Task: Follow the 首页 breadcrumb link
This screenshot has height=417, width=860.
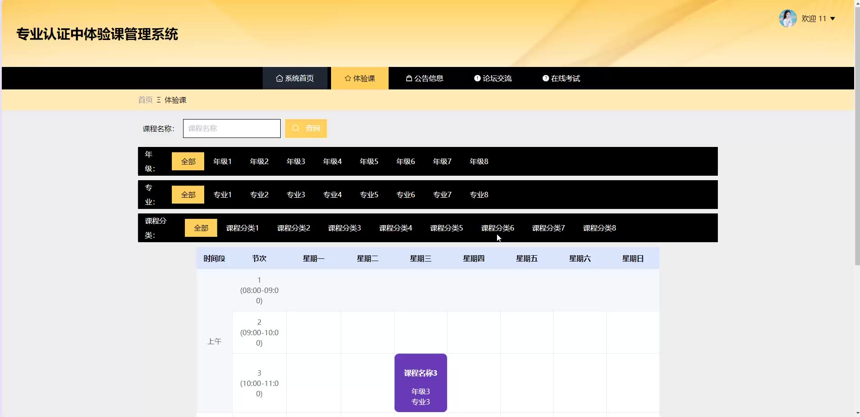Action: click(145, 100)
